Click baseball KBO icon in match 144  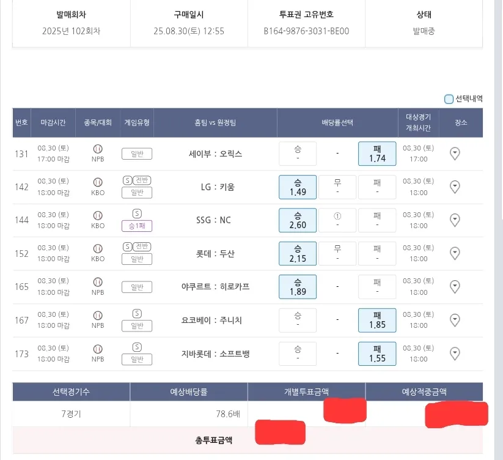tap(98, 215)
